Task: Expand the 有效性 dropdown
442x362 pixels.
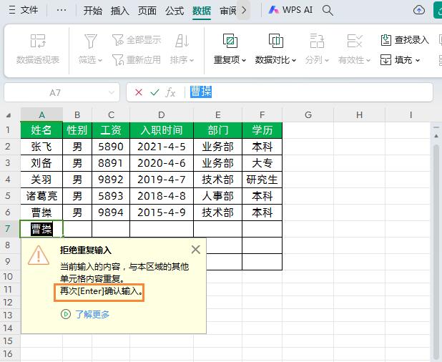Action: coord(368,60)
